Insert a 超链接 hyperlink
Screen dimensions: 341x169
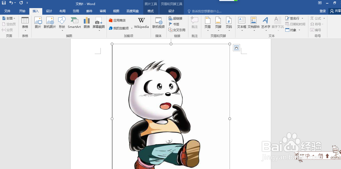(x=175, y=18)
